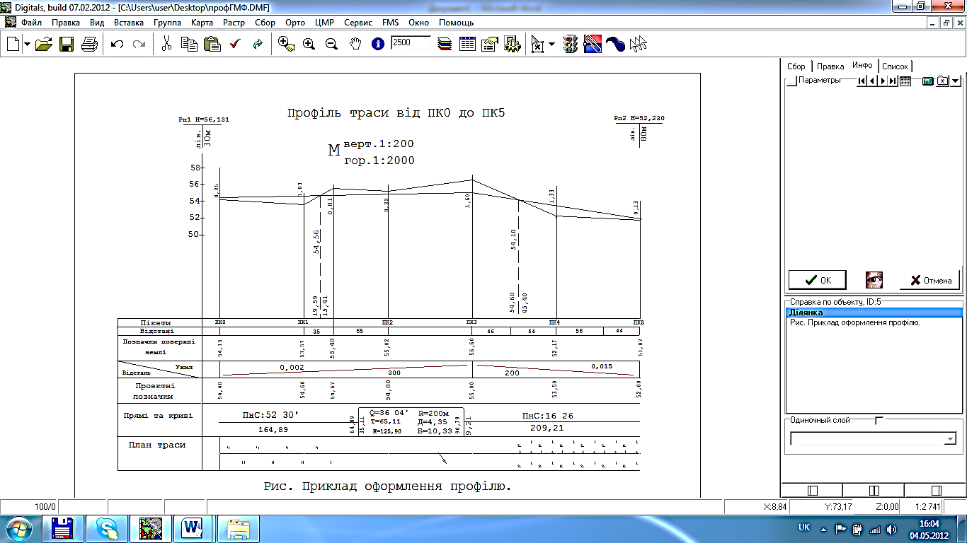
Task: Click the dark blue curve icon
Action: pos(616,44)
